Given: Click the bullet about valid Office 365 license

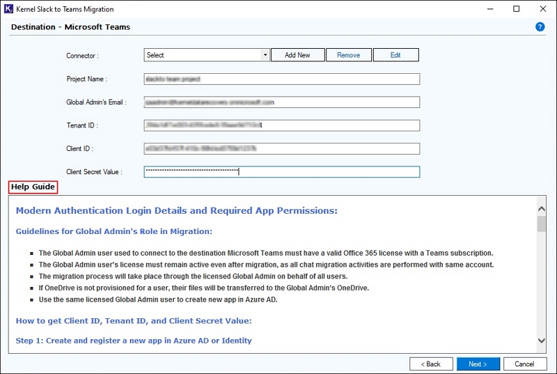Looking at the screenshot, I should click(266, 254).
